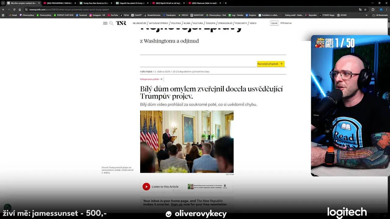Open the Facebook bookmark
The width and height of the screenshot is (390, 219).
81,15
